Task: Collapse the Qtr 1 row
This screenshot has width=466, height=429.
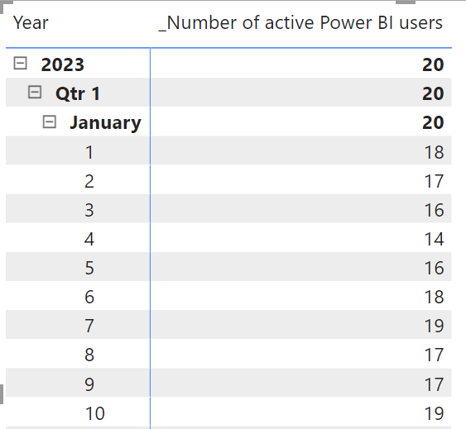Action: (x=35, y=92)
